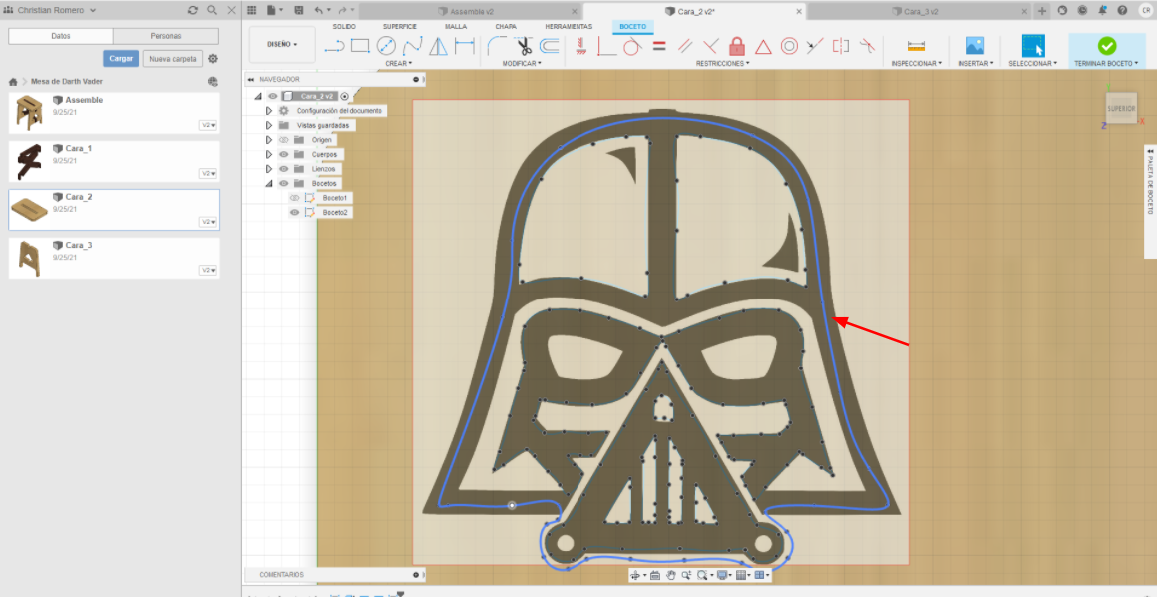Click the Nueva carpeta button
Viewport: 1157px width, 597px height.
click(x=173, y=58)
